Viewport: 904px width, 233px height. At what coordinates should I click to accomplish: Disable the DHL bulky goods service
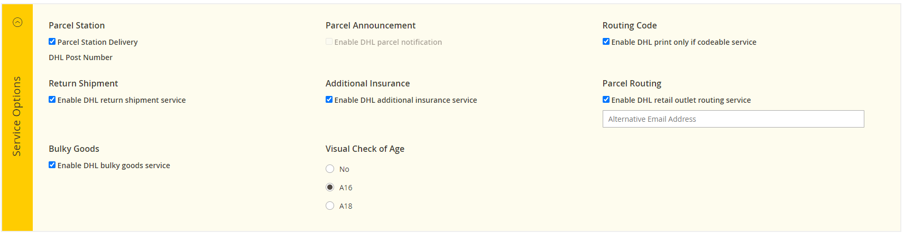point(52,165)
